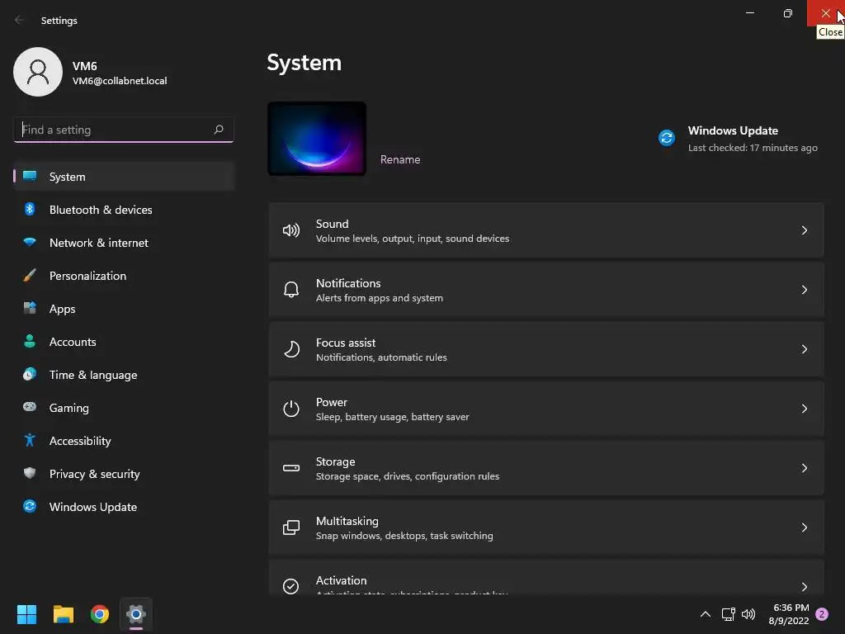Expand Activation settings chevron
The width and height of the screenshot is (845, 634).
coord(804,587)
